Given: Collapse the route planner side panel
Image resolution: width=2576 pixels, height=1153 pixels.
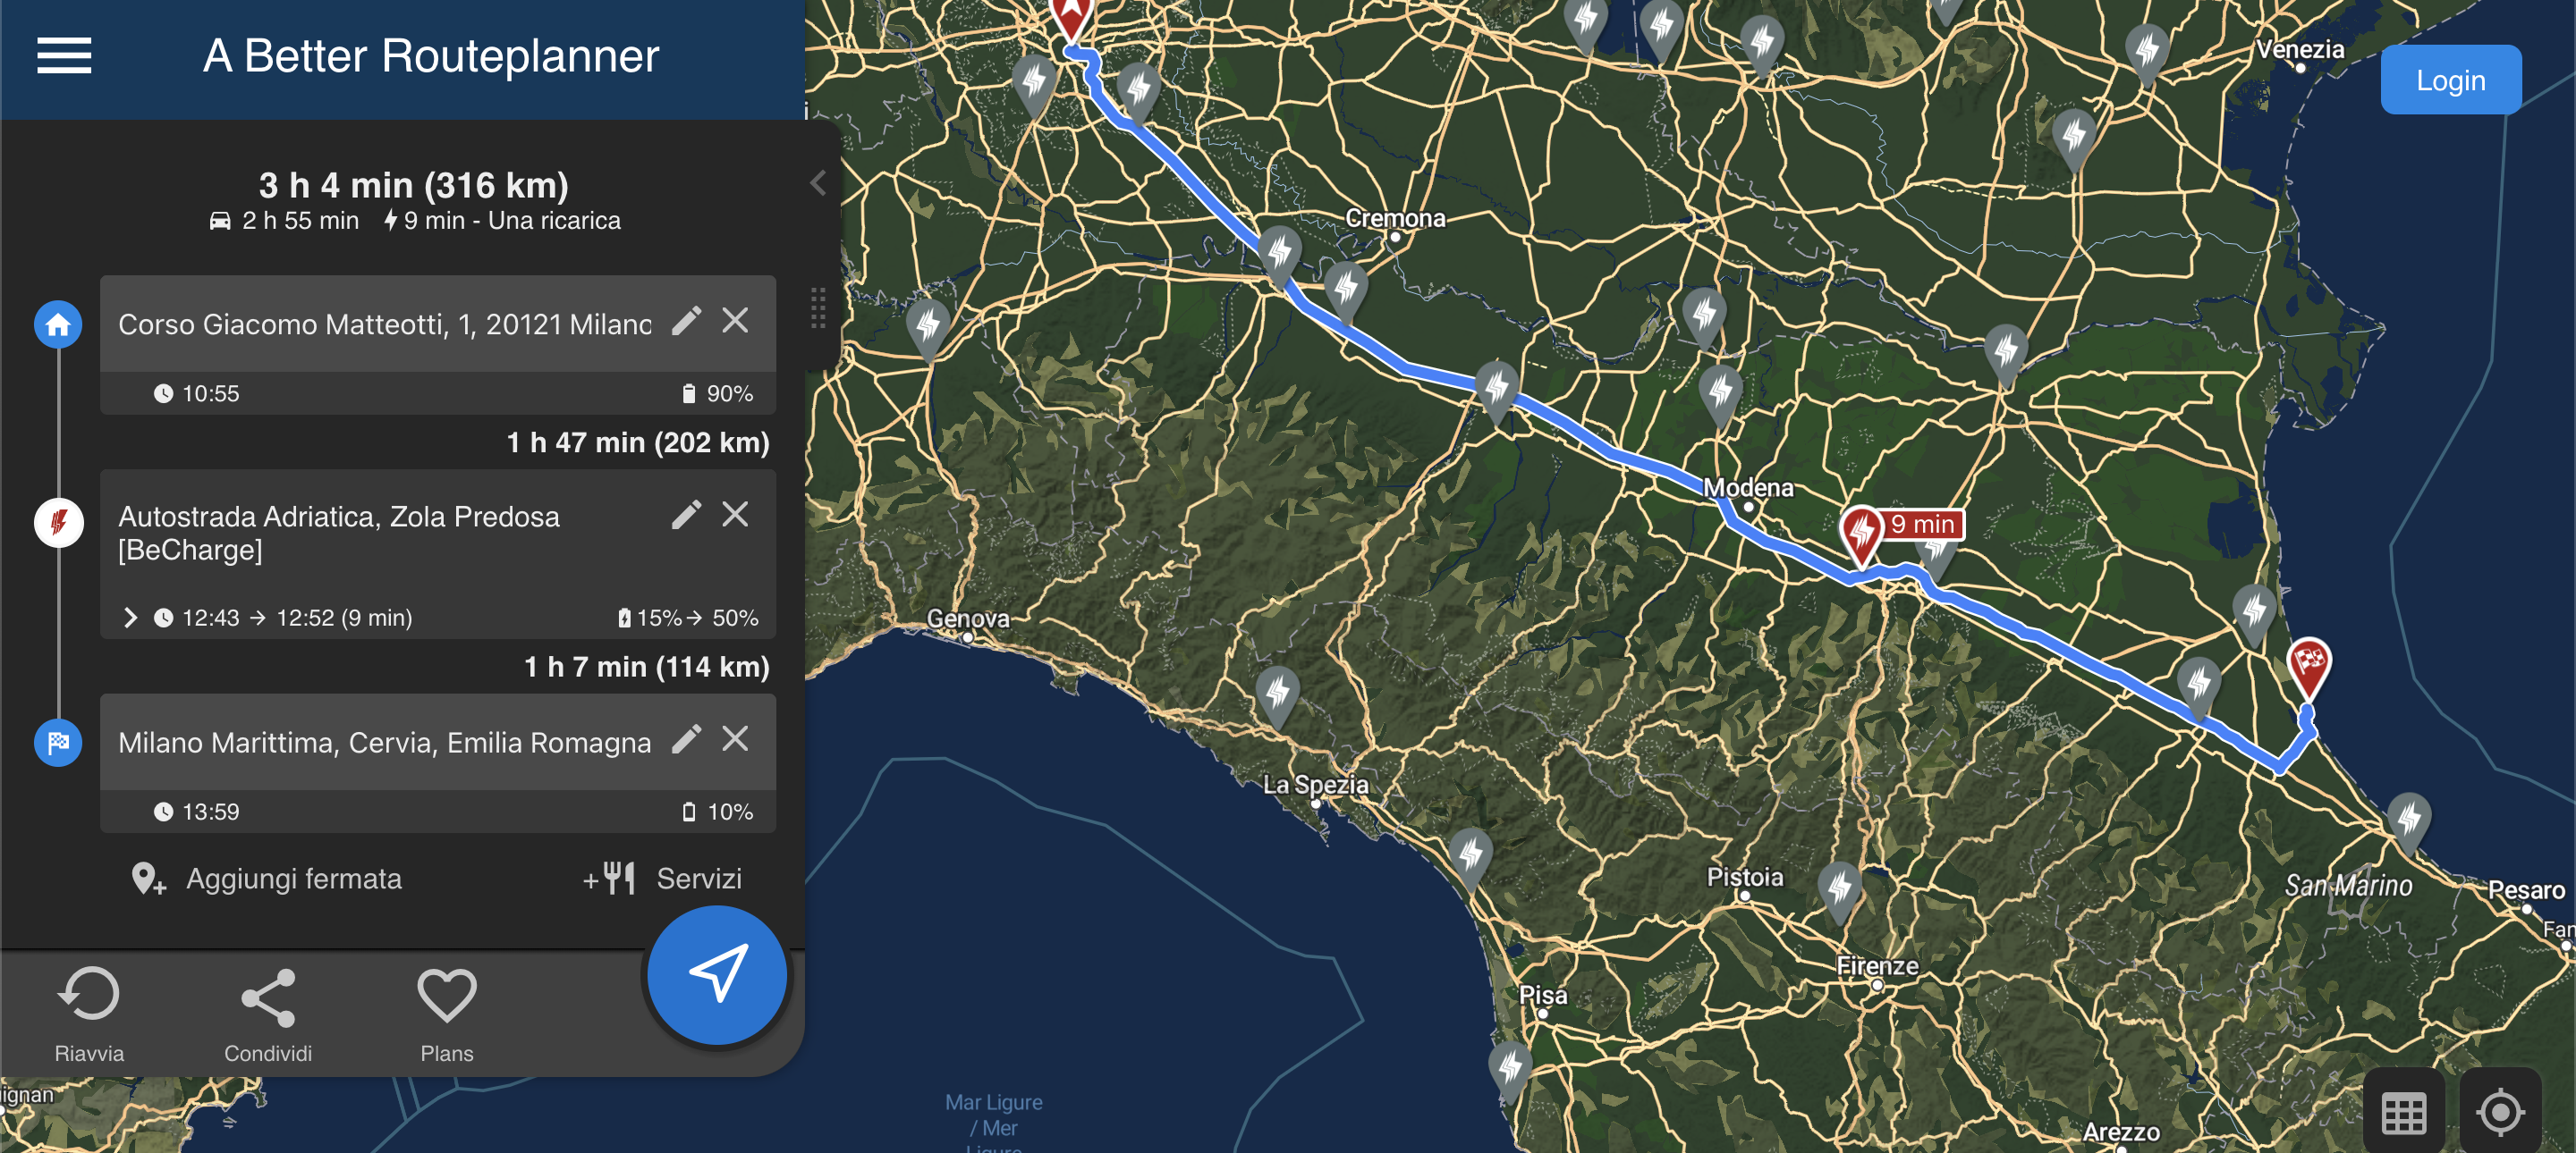Looking at the screenshot, I should 818,183.
